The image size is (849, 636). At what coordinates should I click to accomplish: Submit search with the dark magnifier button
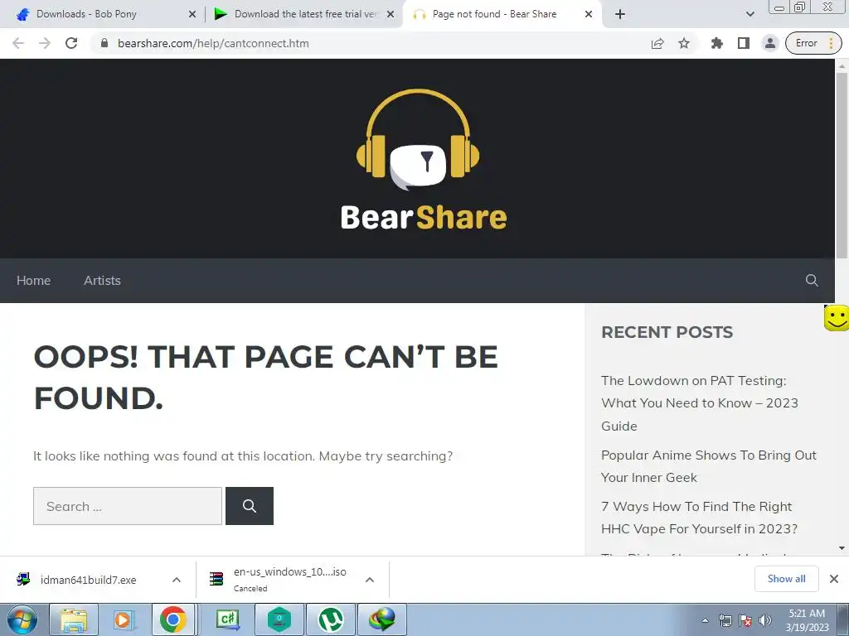pyautogui.click(x=250, y=506)
